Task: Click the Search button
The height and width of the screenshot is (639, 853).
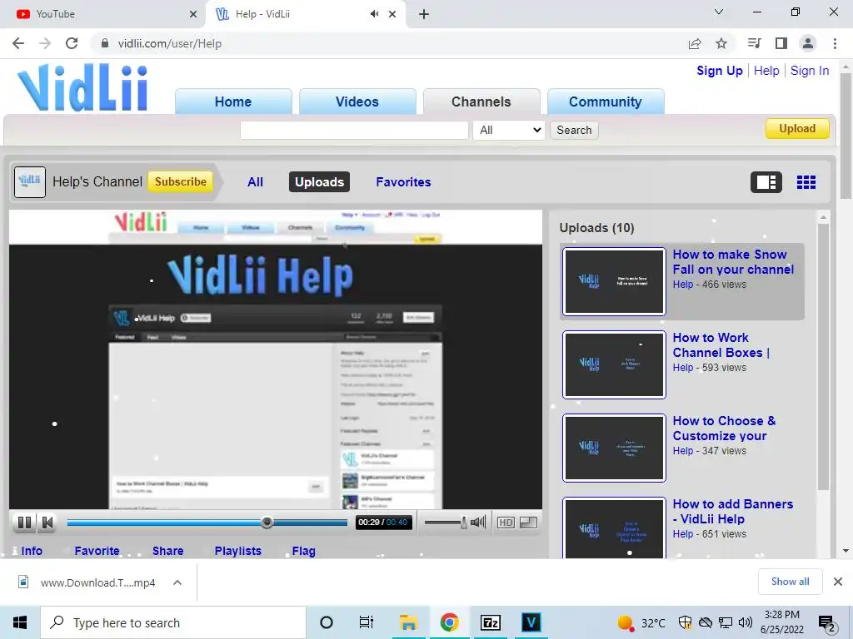Action: point(574,130)
